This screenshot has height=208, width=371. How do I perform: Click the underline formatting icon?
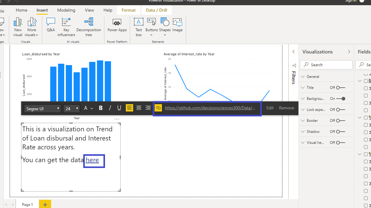(x=119, y=108)
